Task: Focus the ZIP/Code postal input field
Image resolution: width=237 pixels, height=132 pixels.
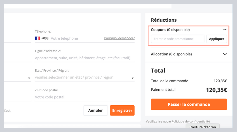Action: coord(85,97)
